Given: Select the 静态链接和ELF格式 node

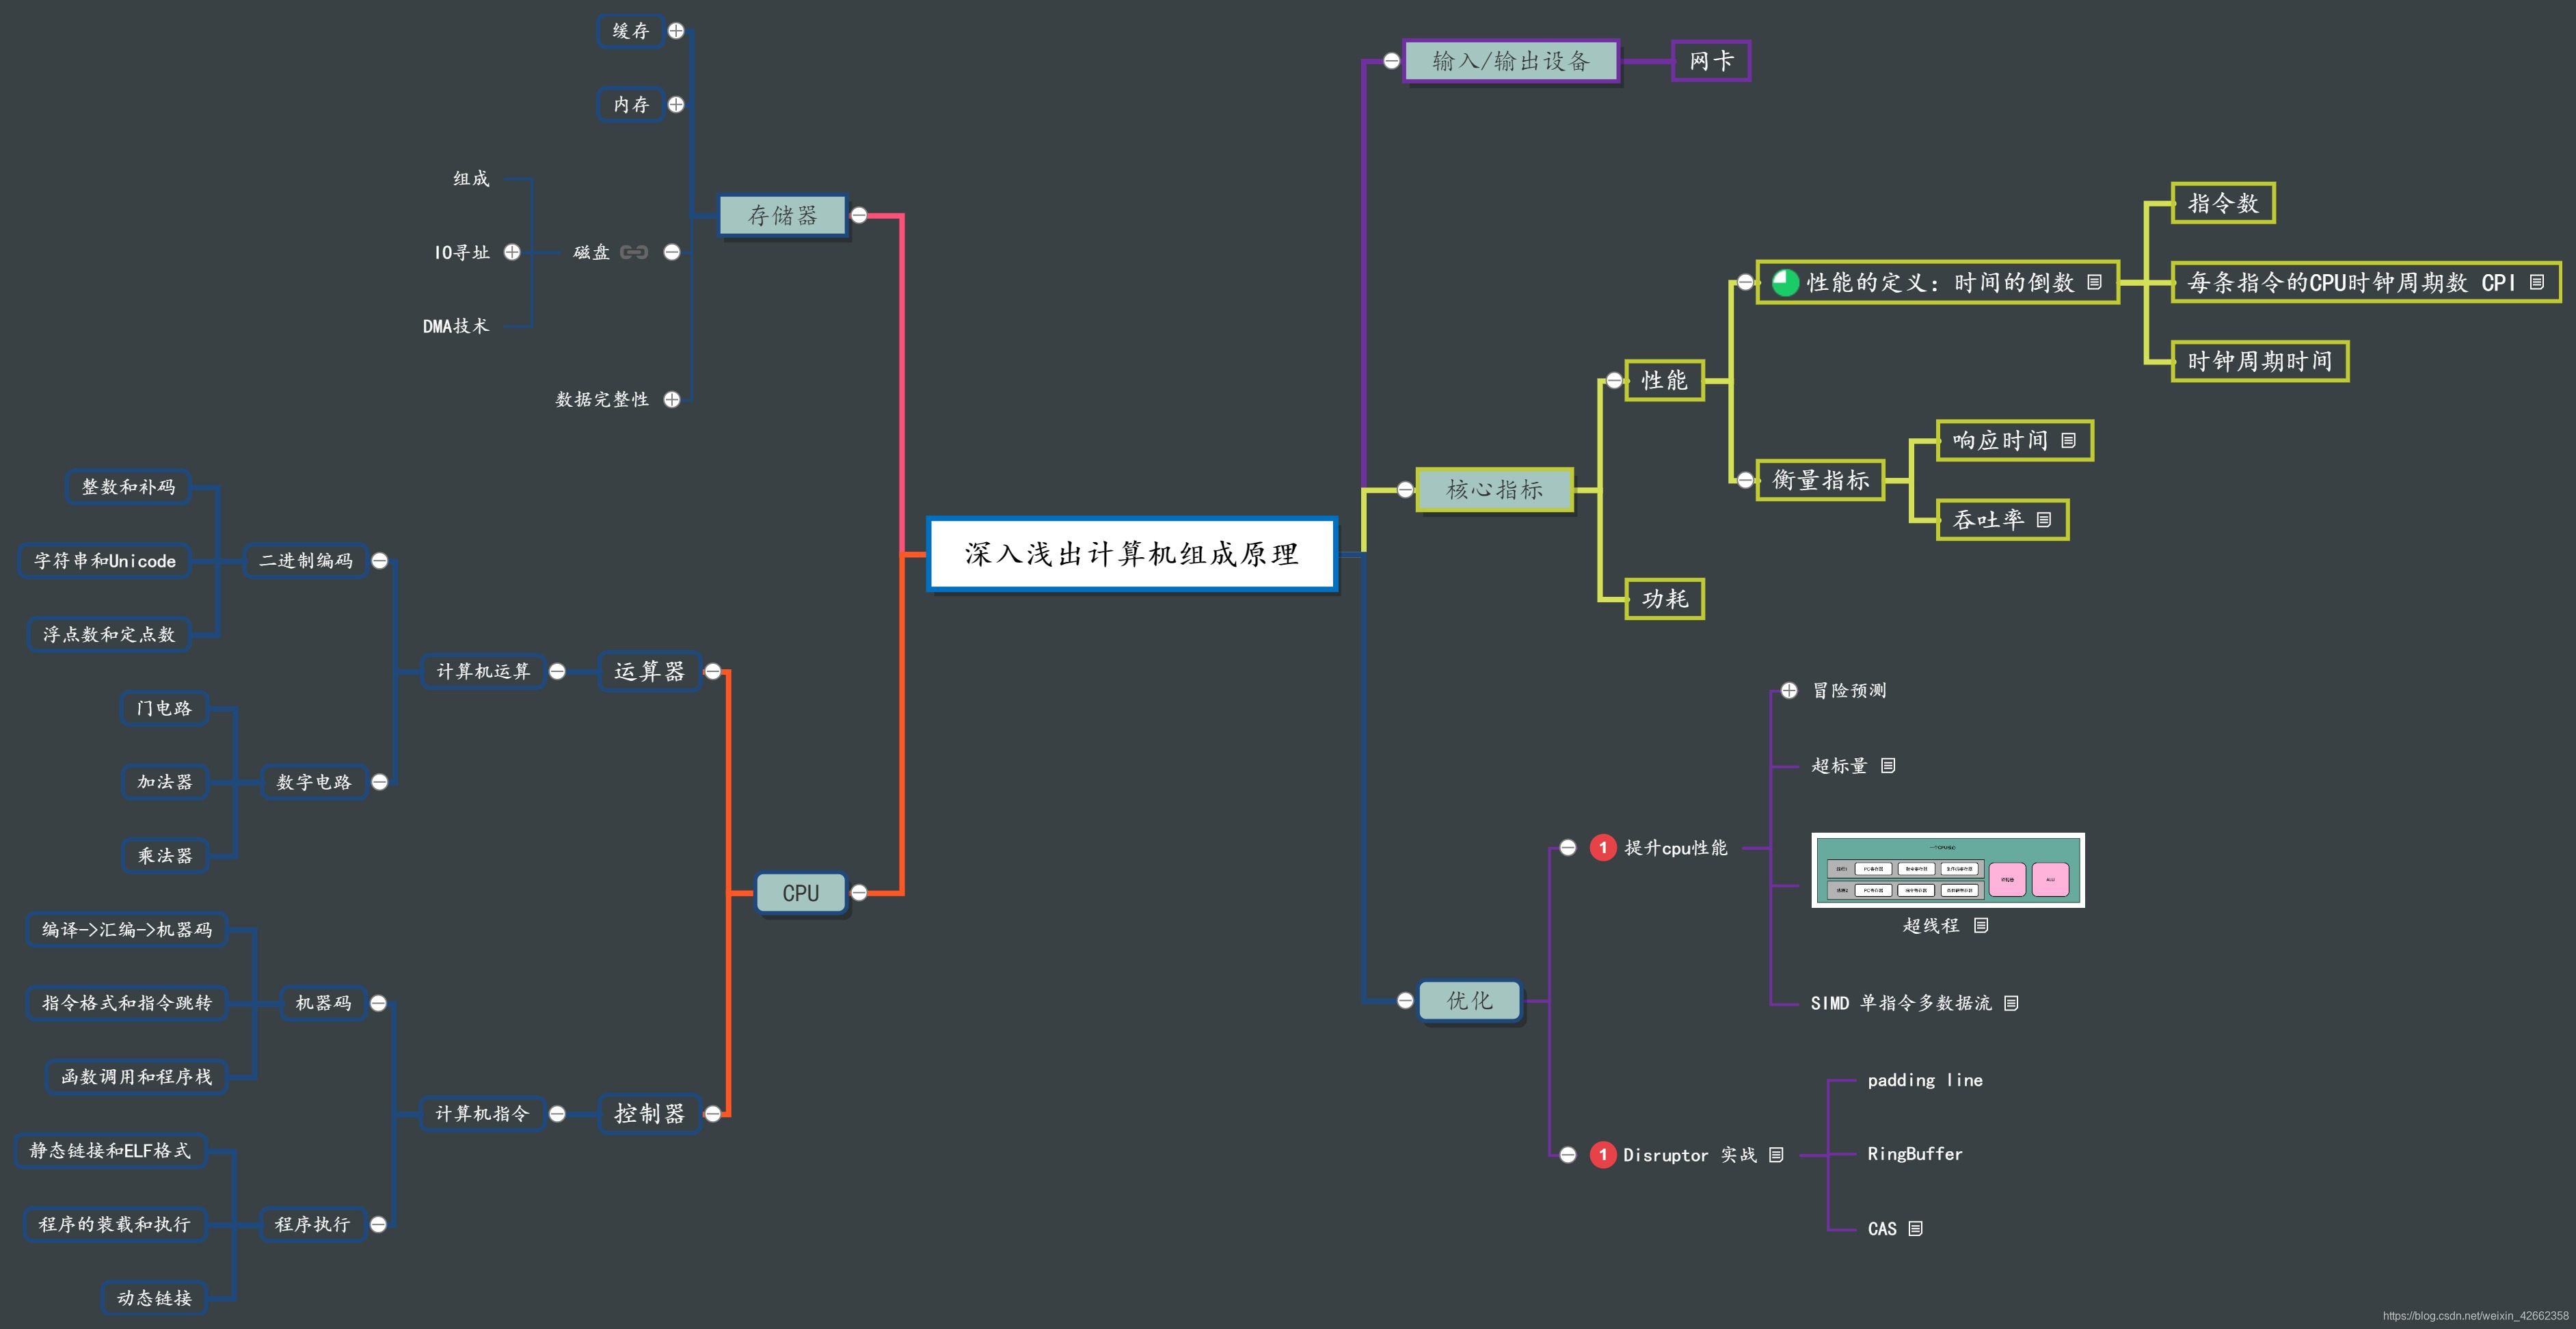Looking at the screenshot, I should tap(110, 1150).
